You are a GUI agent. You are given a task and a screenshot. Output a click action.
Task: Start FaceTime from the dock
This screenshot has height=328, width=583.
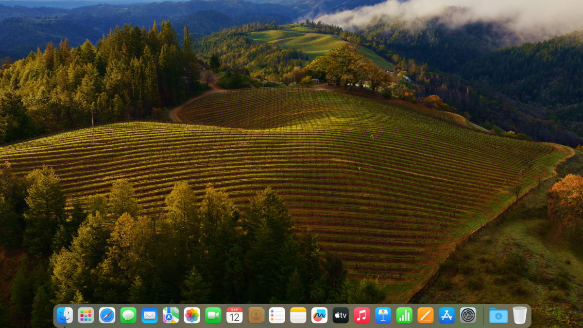coord(213,315)
